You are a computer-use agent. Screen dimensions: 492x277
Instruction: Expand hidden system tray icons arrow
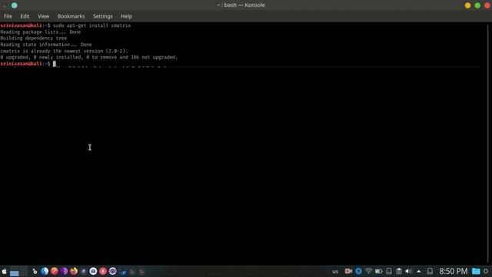click(x=419, y=272)
